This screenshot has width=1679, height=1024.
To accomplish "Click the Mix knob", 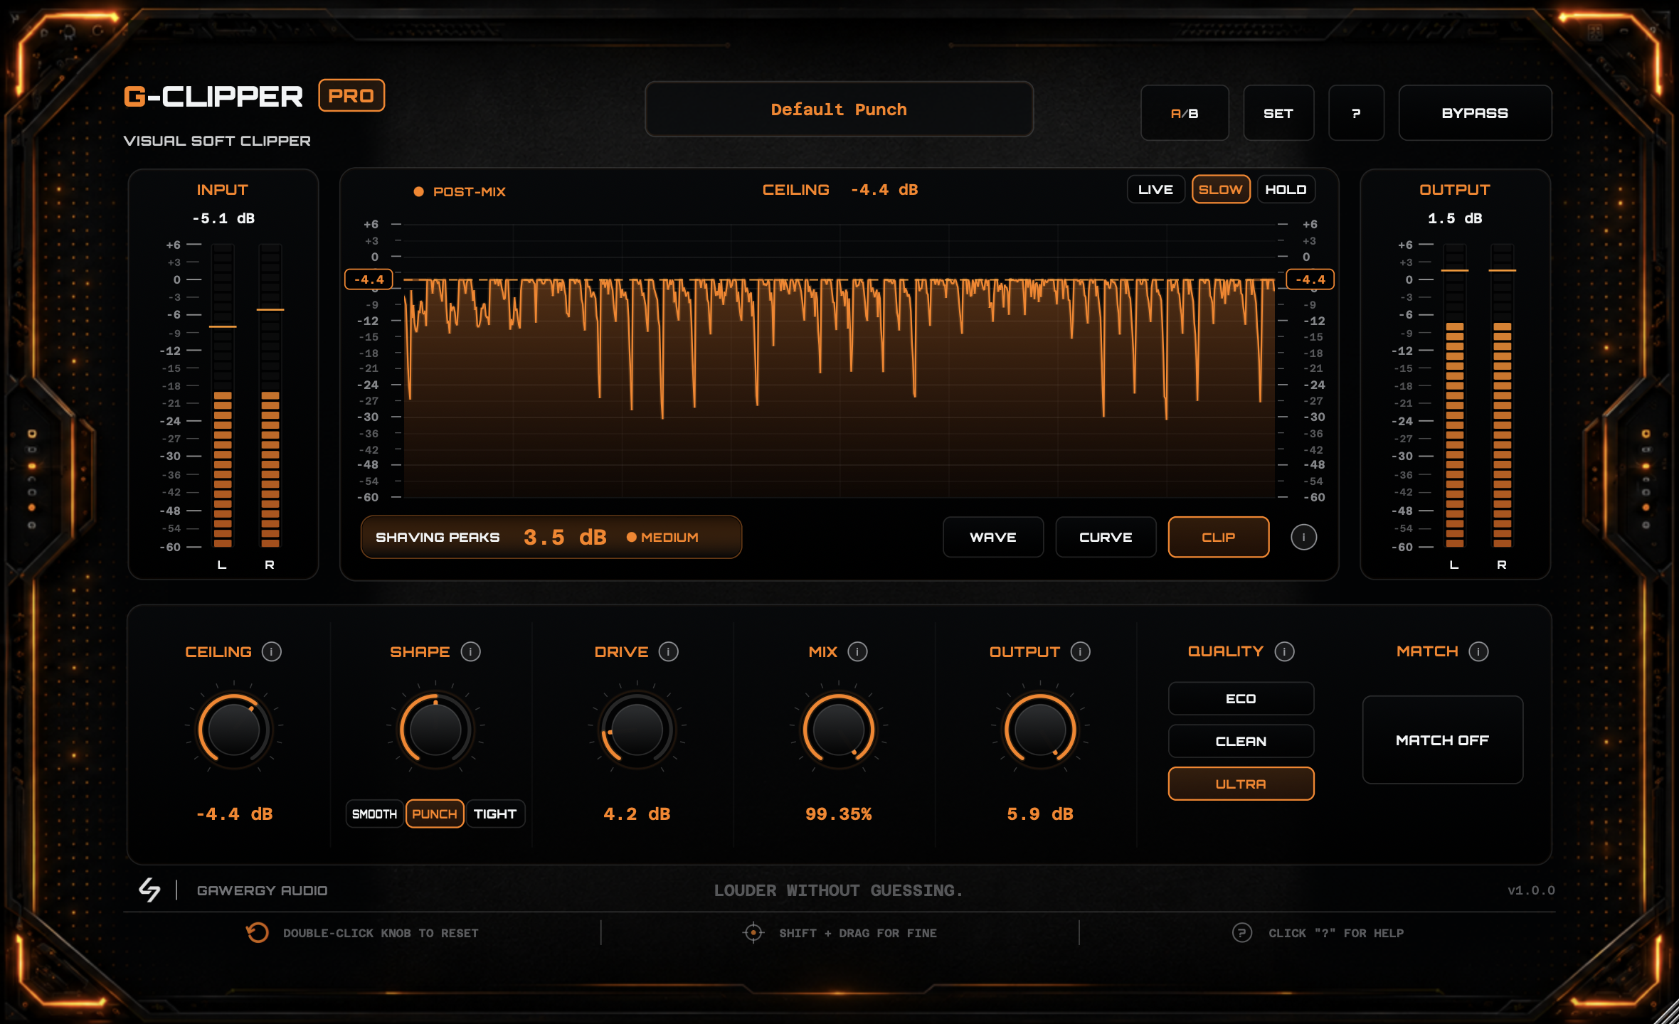I will (x=839, y=729).
